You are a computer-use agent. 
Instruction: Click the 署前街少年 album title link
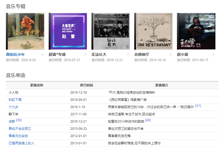[x=15, y=54]
